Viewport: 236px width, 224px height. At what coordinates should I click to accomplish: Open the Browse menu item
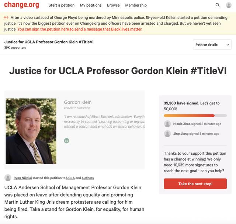[113, 5]
